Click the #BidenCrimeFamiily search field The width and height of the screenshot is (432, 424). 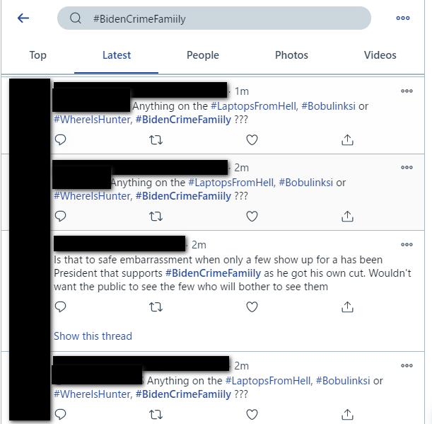click(214, 18)
